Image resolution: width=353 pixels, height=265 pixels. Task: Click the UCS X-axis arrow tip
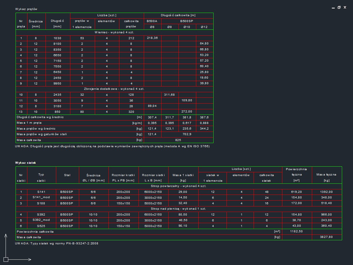(30, 259)
